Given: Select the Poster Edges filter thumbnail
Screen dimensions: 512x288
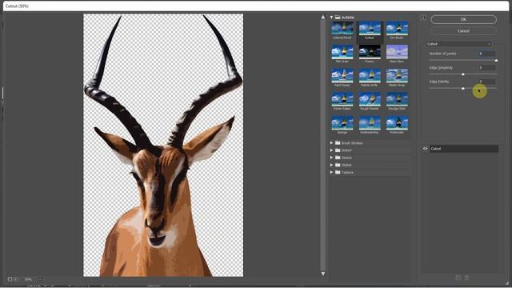Looking at the screenshot, I should [x=342, y=99].
